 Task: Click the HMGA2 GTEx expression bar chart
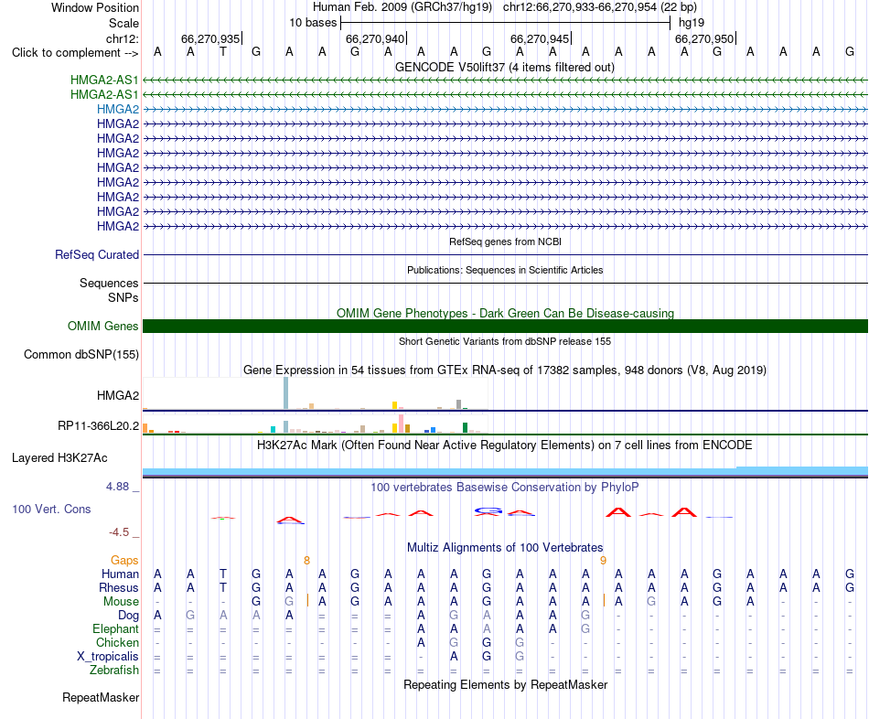click(316, 393)
